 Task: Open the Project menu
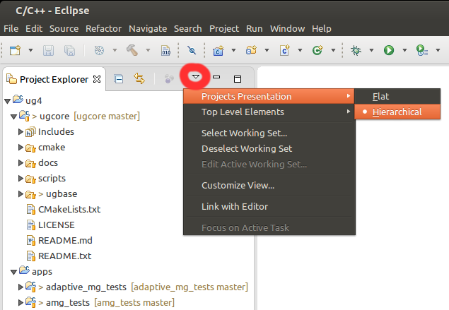coord(224,28)
